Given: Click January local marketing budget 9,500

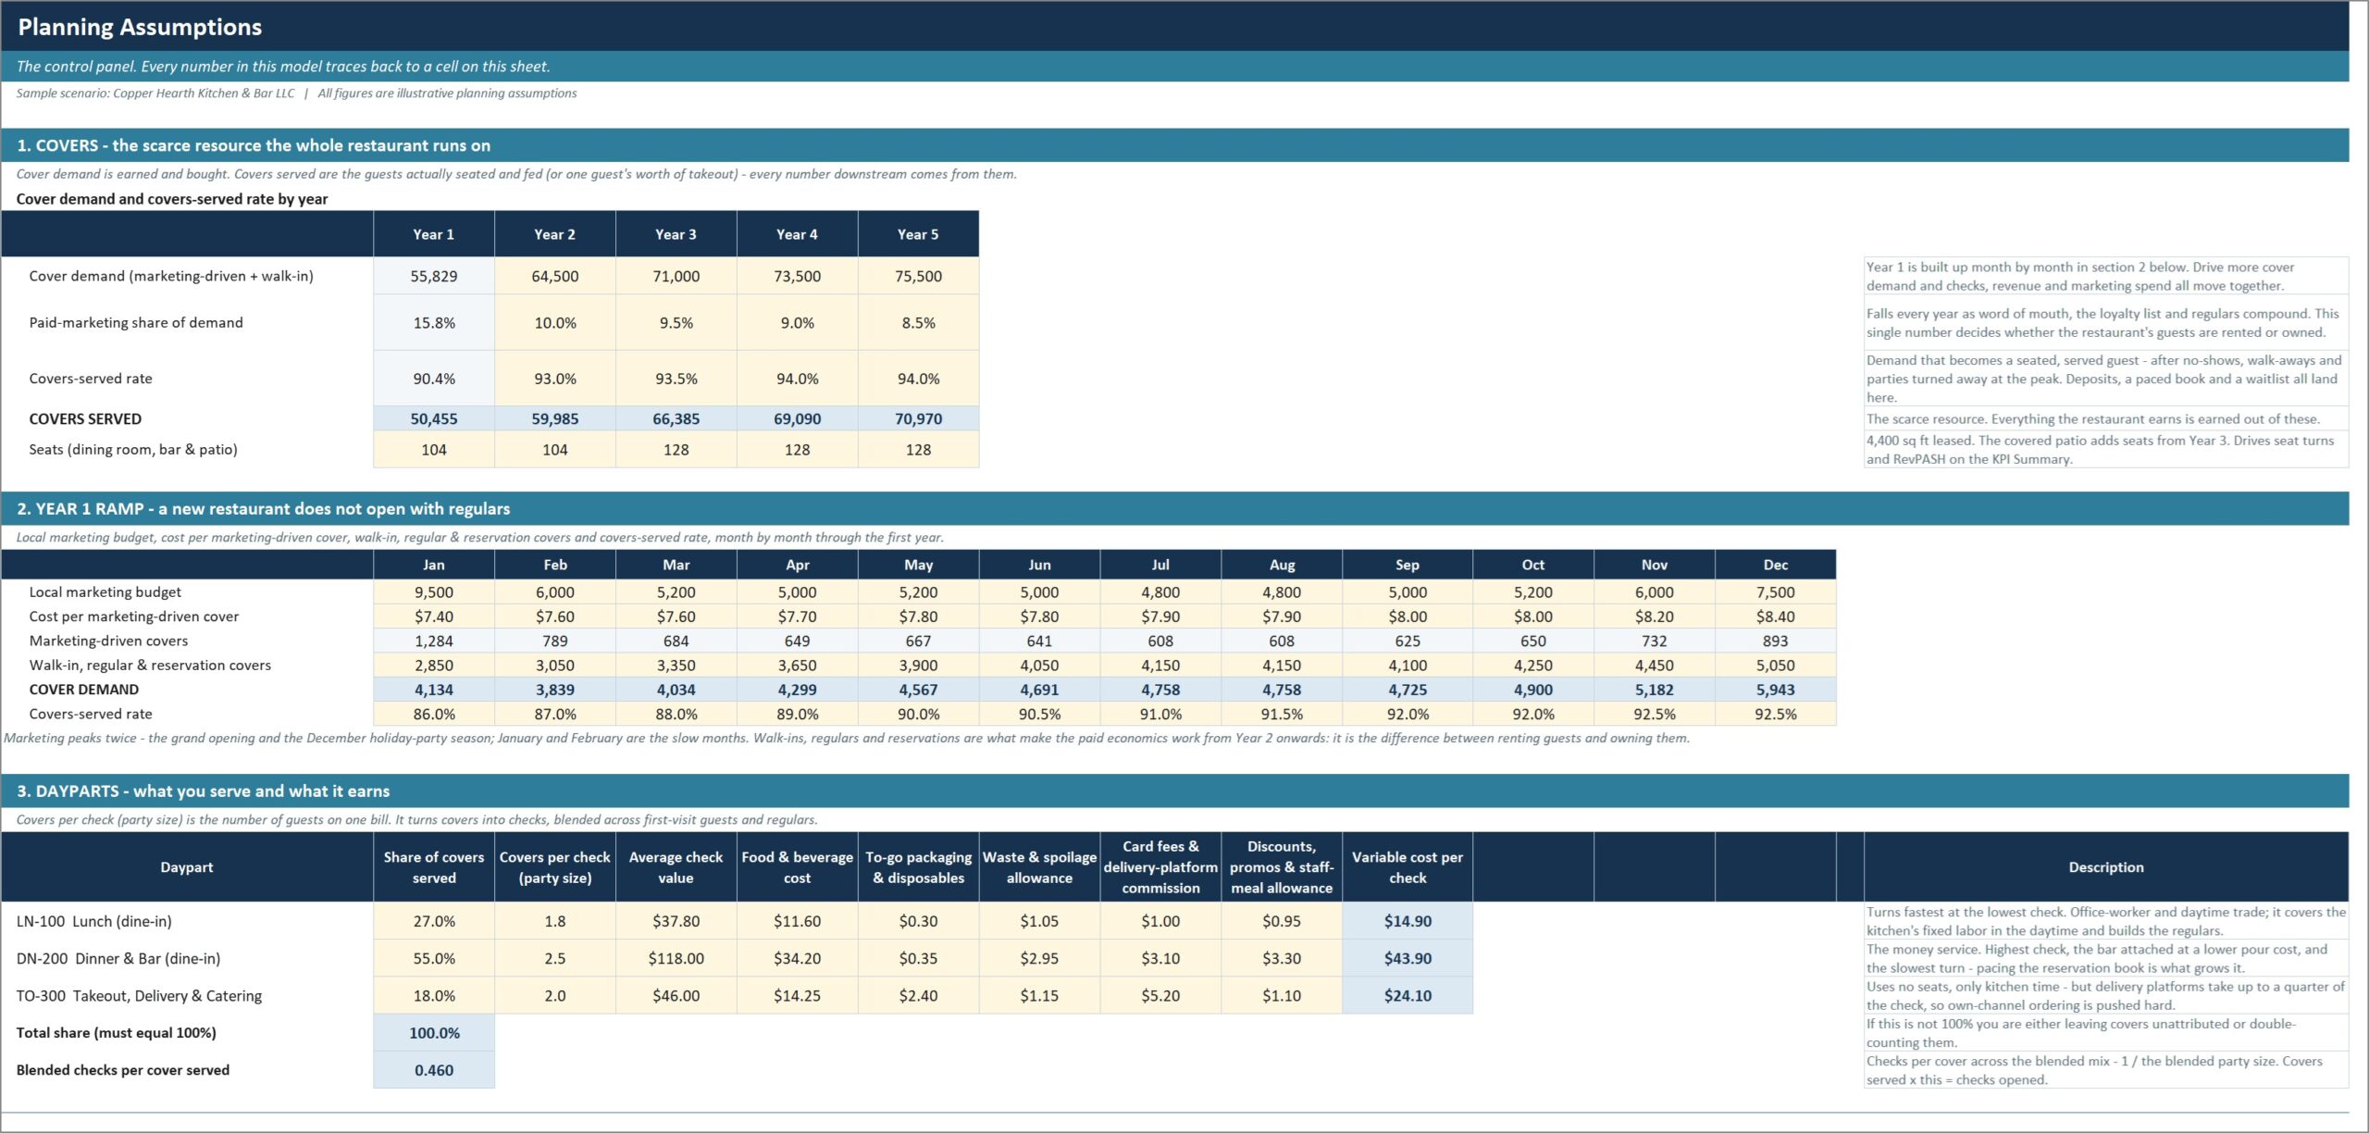Looking at the screenshot, I should pos(433,592).
